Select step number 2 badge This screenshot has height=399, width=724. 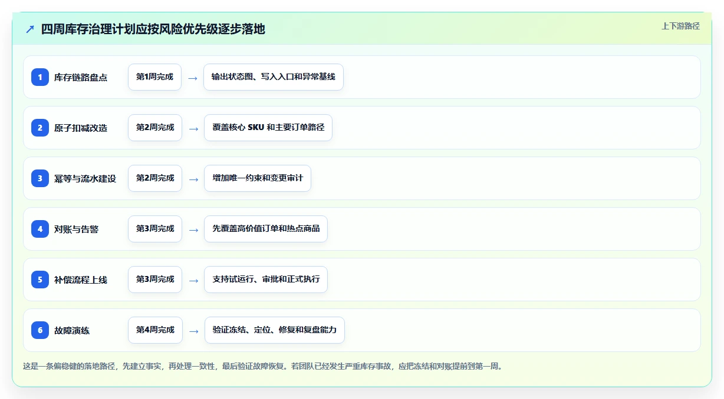[x=40, y=128]
